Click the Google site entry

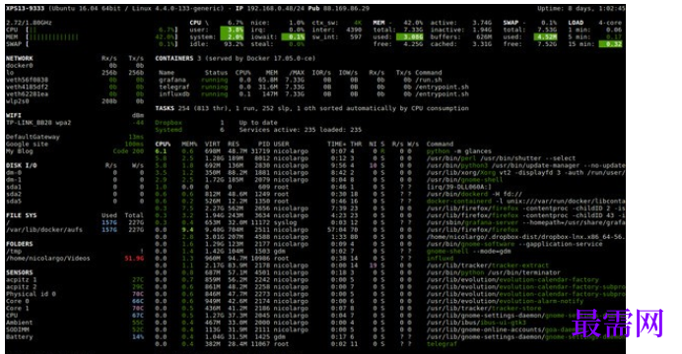pyautogui.click(x=26, y=144)
